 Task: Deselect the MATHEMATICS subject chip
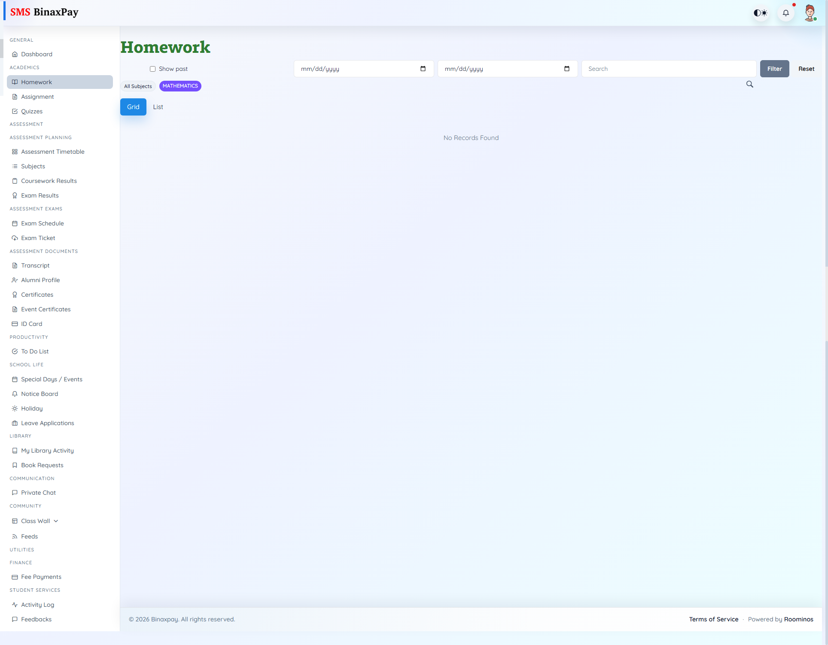coord(180,86)
